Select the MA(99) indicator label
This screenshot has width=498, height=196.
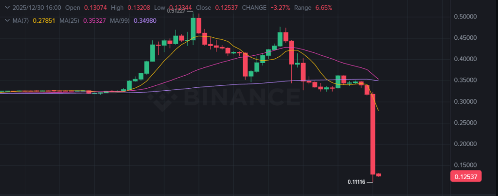[120, 20]
